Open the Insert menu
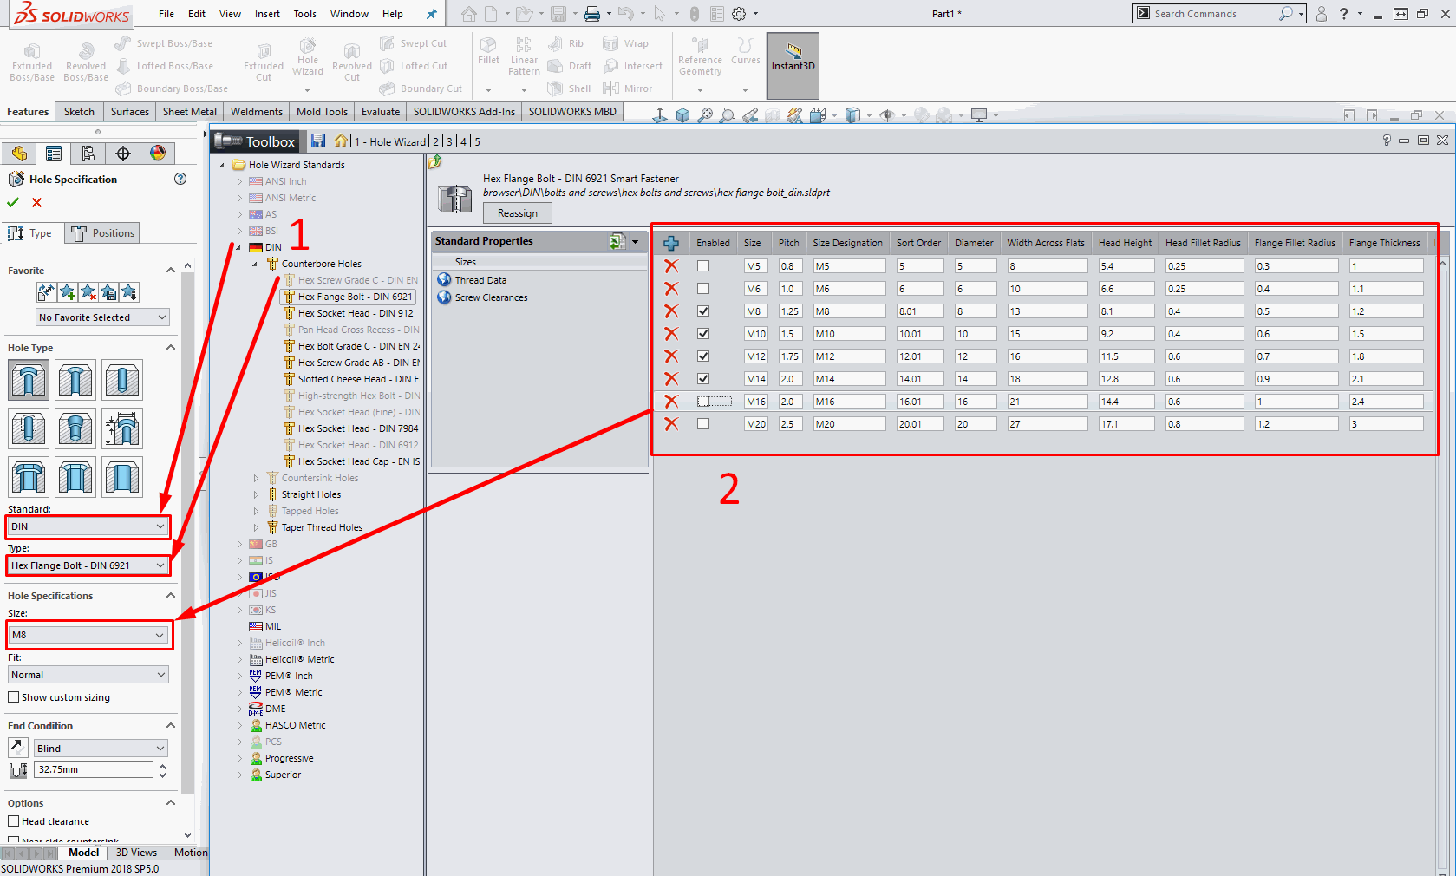This screenshot has width=1456, height=876. pos(267,14)
